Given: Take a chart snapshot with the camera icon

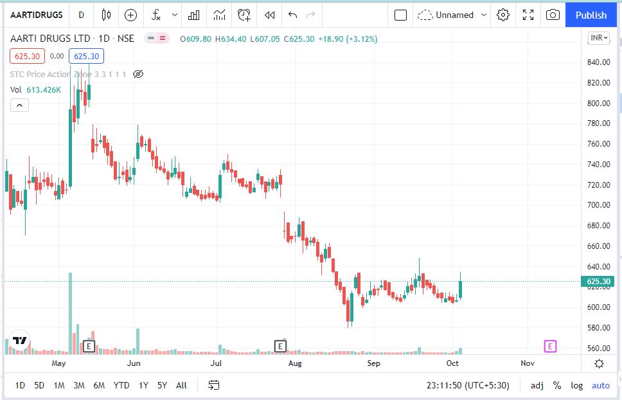Looking at the screenshot, I should 552,15.
